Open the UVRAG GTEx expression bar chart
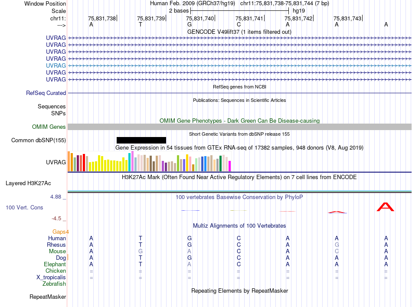The height and width of the screenshot is (307, 412). click(150, 163)
